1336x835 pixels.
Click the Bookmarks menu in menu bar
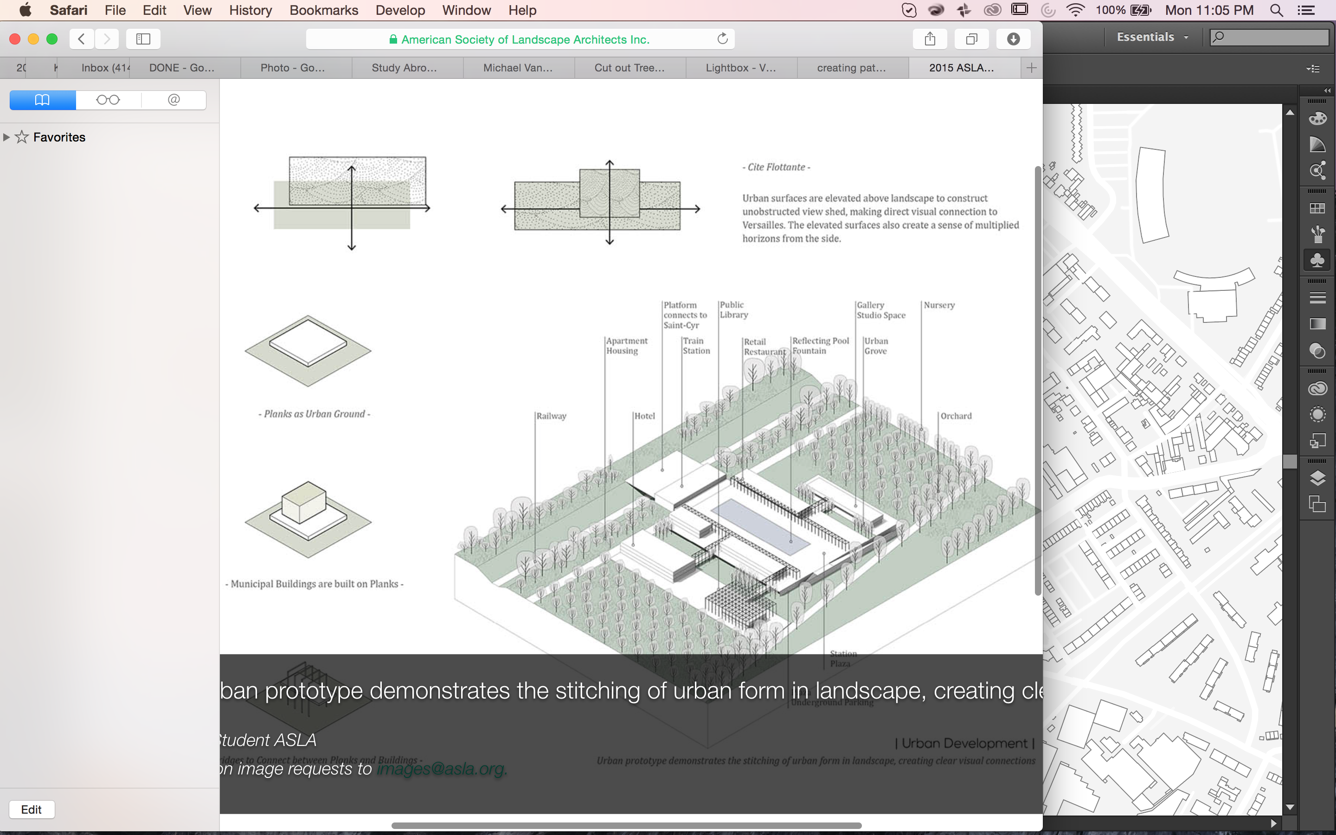(x=324, y=11)
